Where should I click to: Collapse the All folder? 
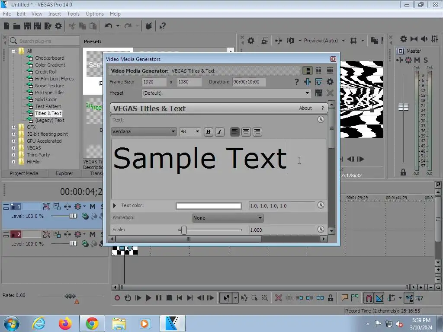click(13, 51)
